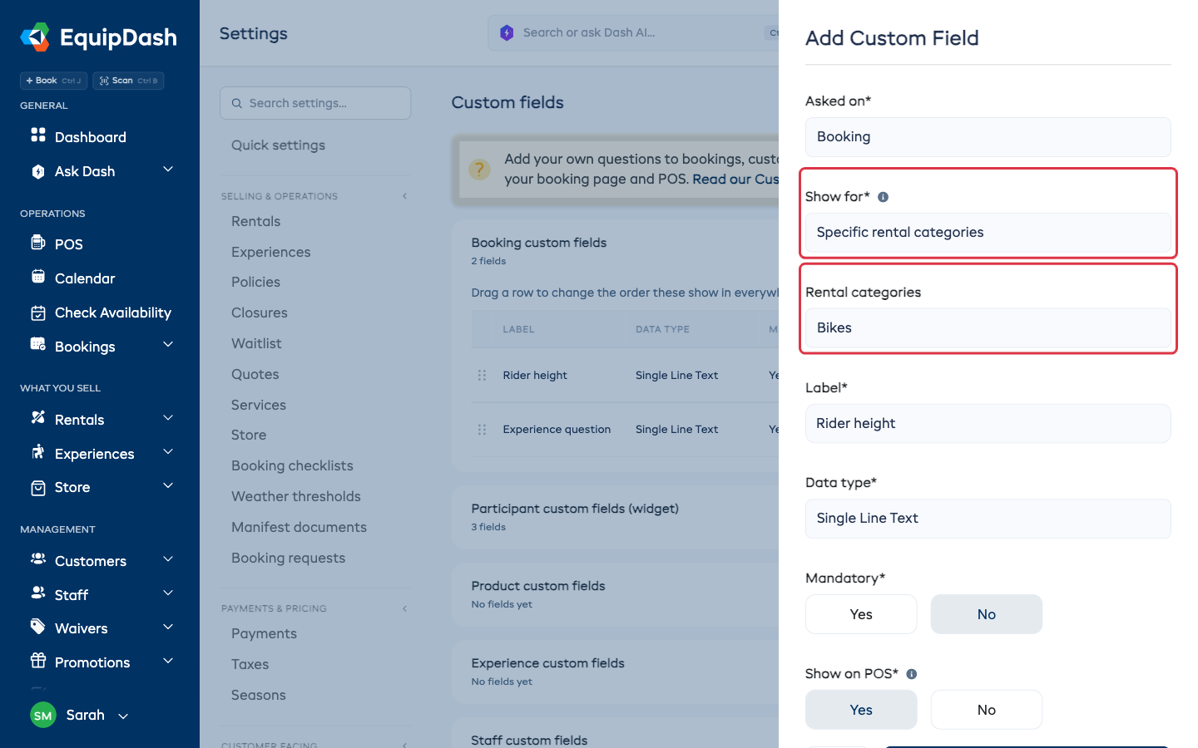Set Show on POS to No
The image size is (1198, 748).
pyautogui.click(x=987, y=710)
